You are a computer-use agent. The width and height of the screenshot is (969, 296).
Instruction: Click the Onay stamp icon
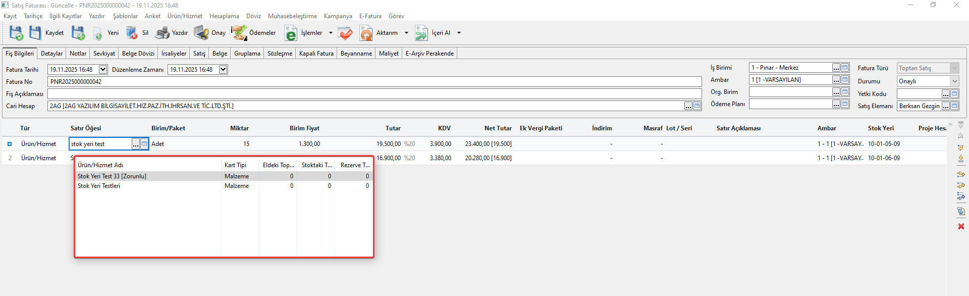tap(201, 33)
